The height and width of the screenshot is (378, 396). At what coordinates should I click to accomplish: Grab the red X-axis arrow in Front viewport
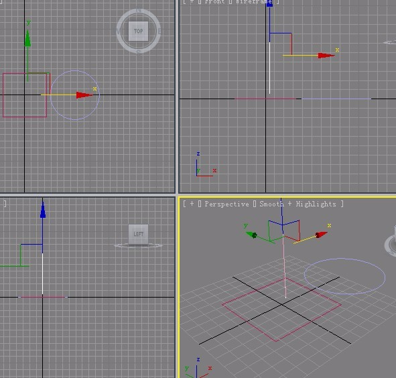point(326,56)
